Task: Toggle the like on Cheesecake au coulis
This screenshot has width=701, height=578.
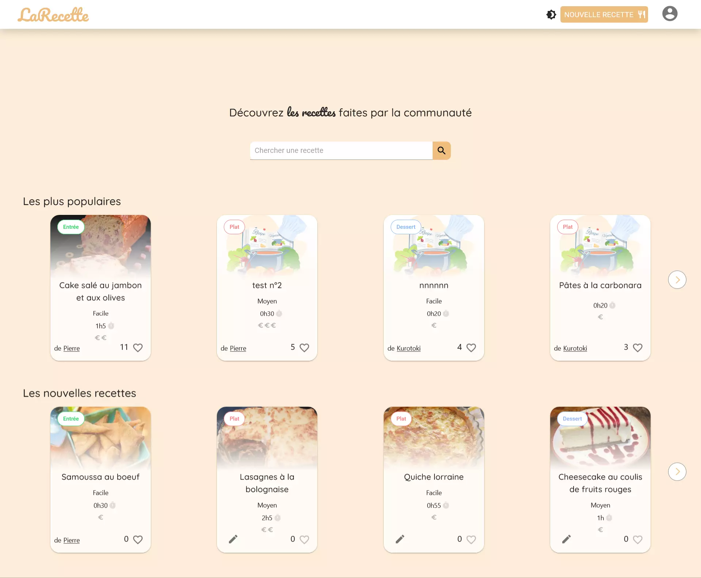Action: click(x=637, y=540)
